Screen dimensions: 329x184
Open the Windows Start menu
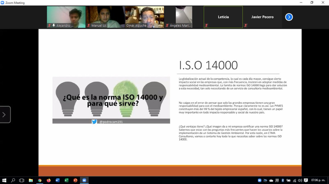click(4, 180)
